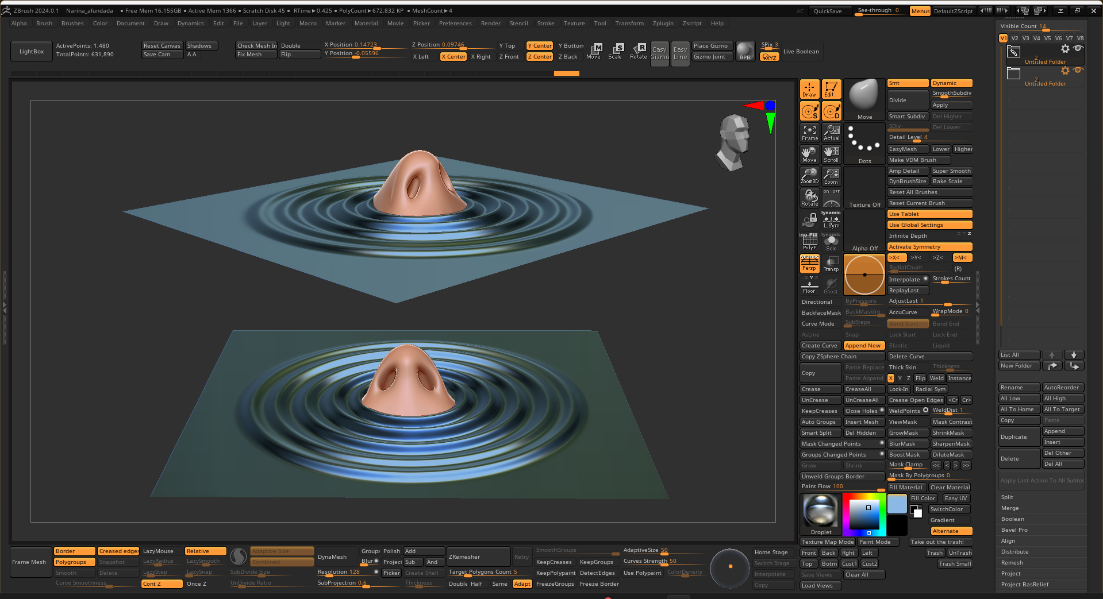1103x599 pixels.
Task: Toggle the Use Tablet option
Action: [929, 214]
